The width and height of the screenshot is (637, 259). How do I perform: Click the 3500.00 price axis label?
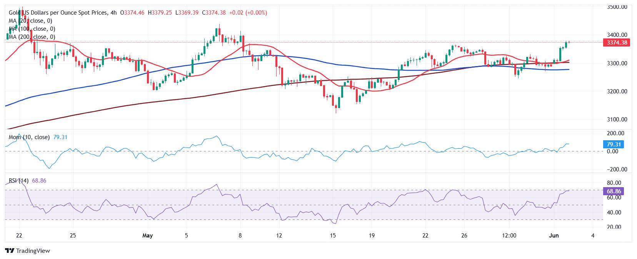[x=617, y=7]
